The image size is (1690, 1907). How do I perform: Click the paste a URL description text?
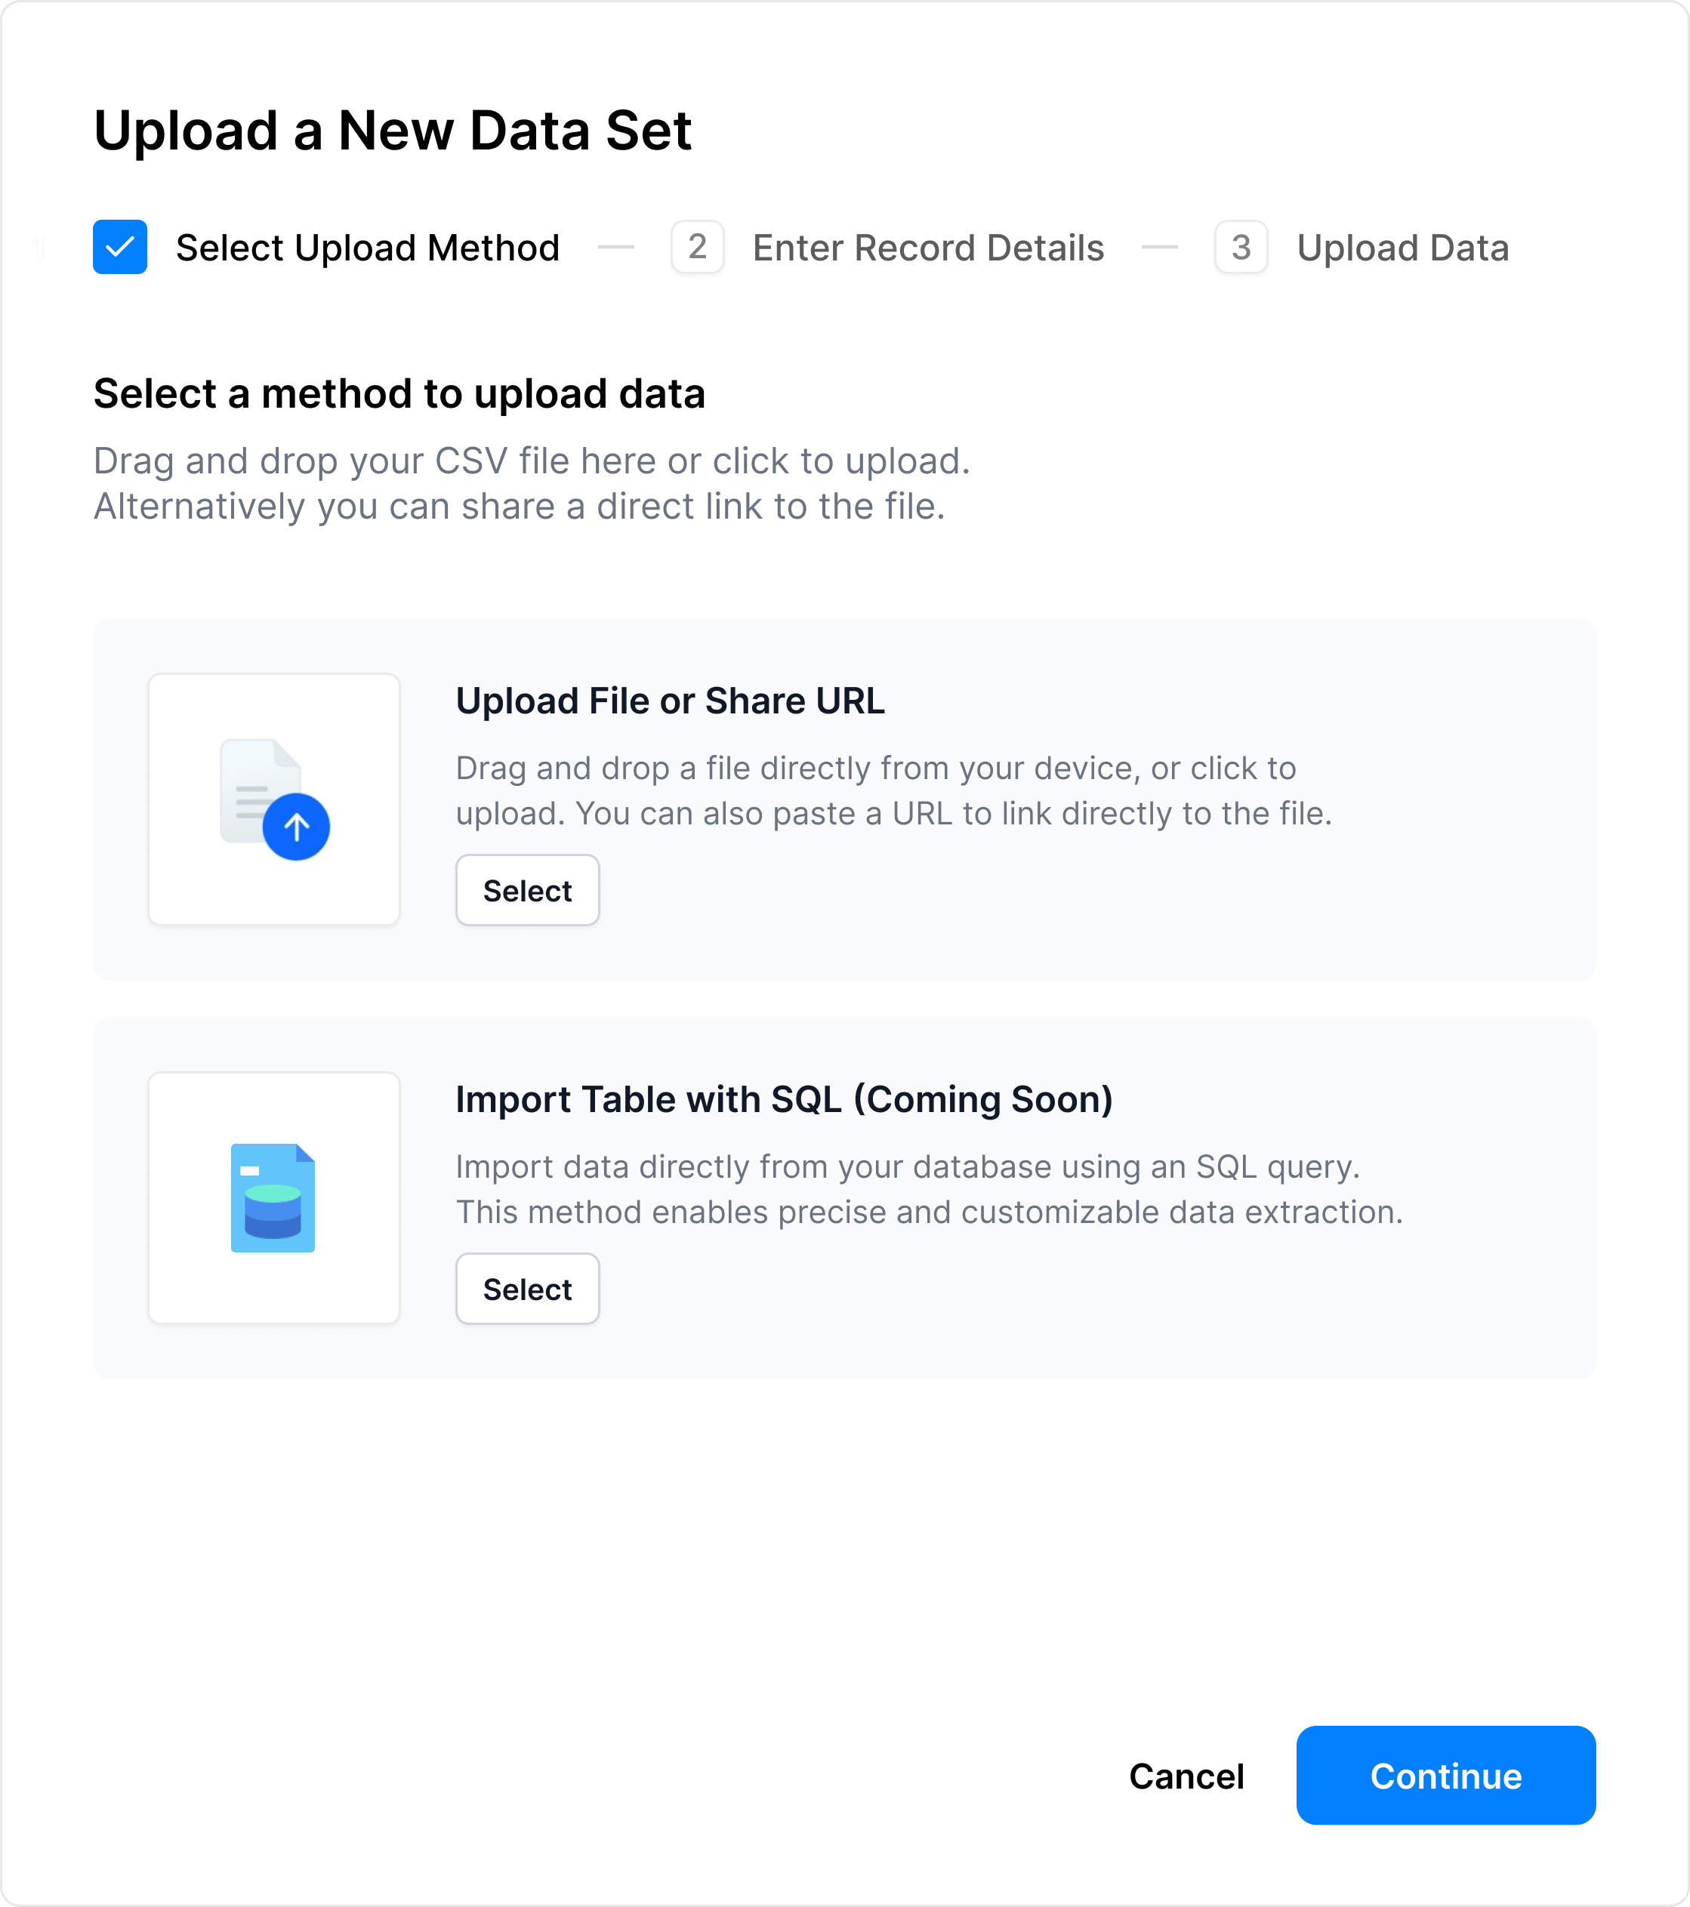tap(893, 791)
